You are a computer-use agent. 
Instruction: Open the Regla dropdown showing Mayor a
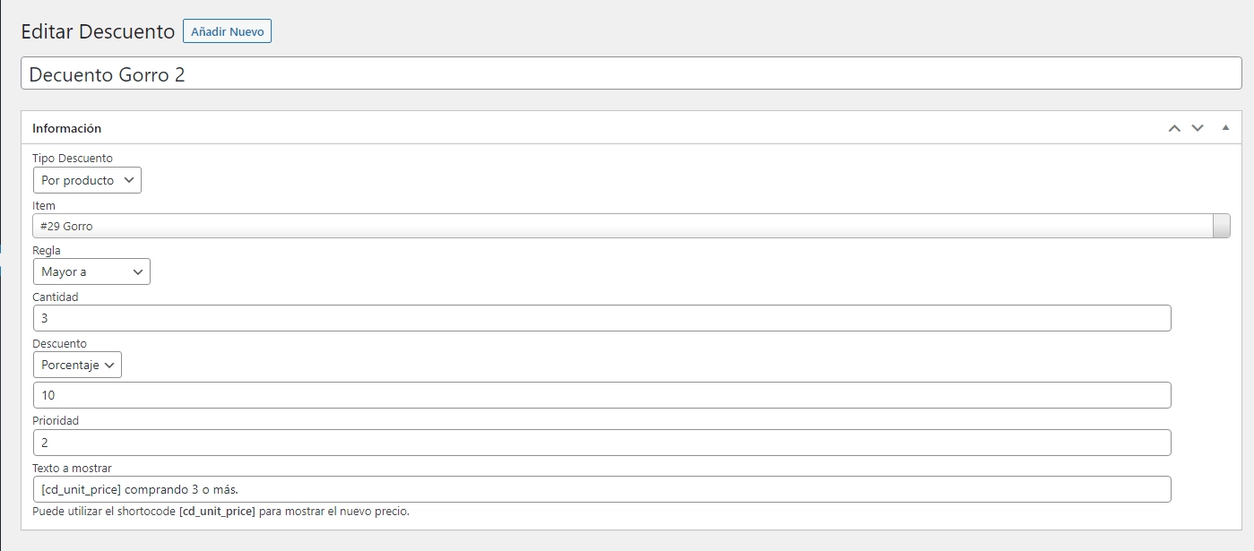91,271
